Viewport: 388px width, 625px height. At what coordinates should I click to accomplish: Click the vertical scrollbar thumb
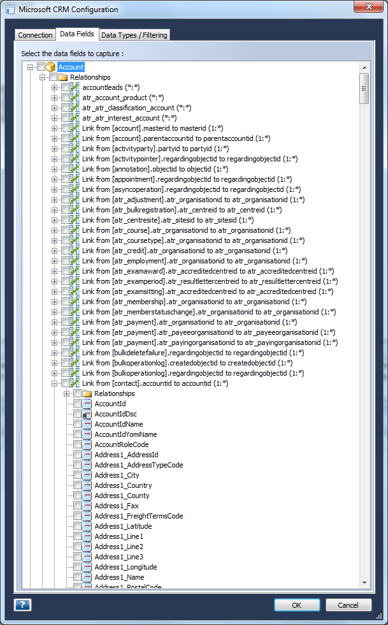(364, 89)
